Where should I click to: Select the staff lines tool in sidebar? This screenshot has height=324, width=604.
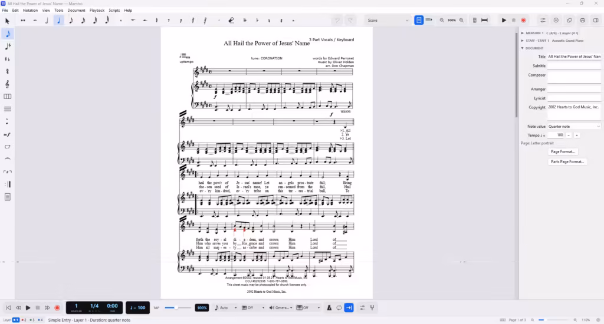(7, 110)
